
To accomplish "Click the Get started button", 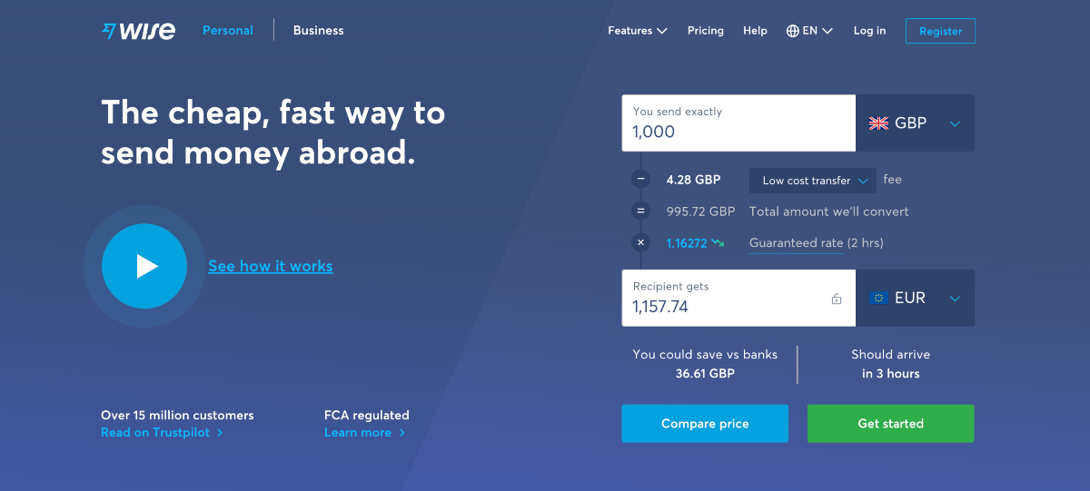I will (891, 424).
